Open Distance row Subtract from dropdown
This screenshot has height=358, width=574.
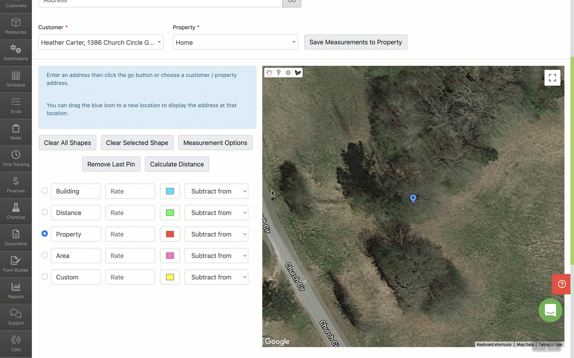tap(216, 213)
